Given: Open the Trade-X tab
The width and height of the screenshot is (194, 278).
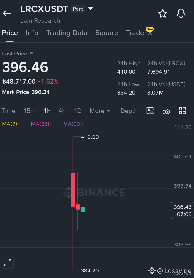Looking at the screenshot, I should click(x=139, y=33).
